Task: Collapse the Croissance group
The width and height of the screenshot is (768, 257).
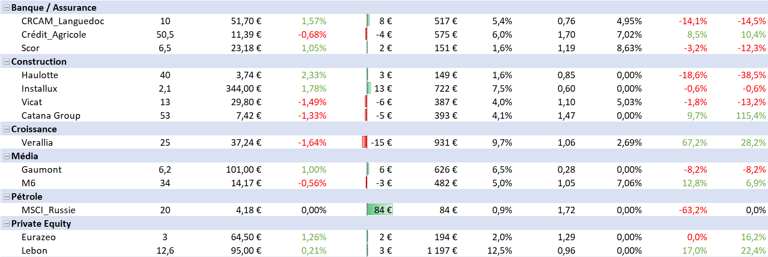Action: click(x=7, y=129)
